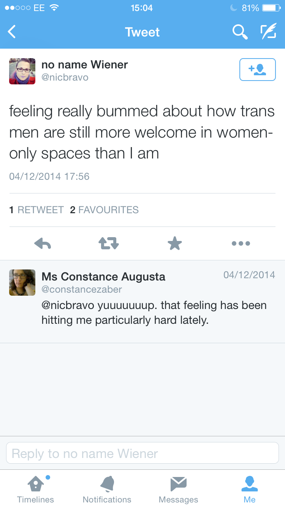Select the Me profile tab
285x507 pixels.
point(250,489)
